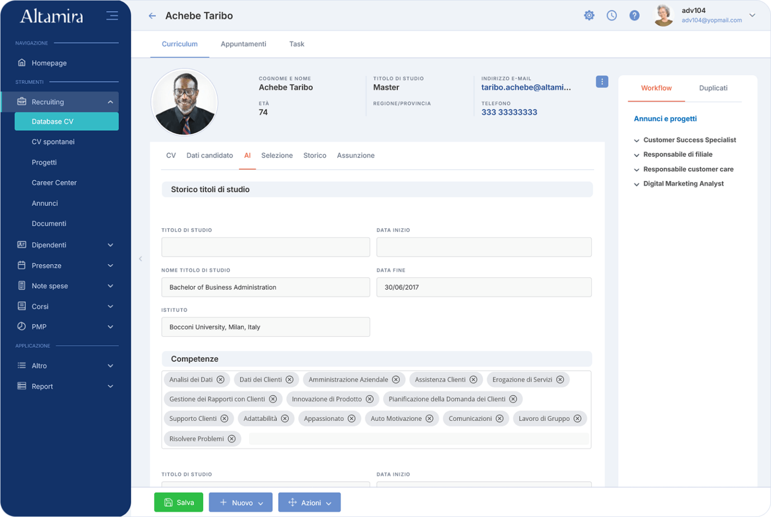Expand the Altro menu

[110, 366]
